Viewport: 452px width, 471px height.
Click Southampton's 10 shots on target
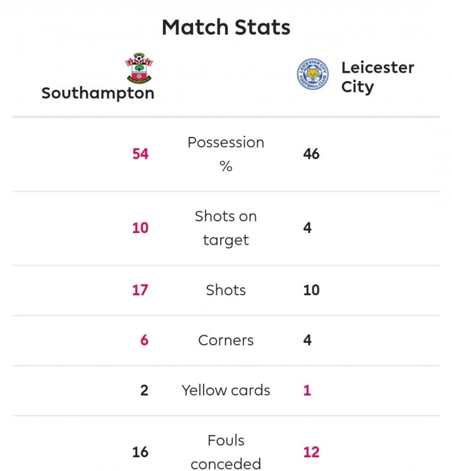[x=140, y=228]
